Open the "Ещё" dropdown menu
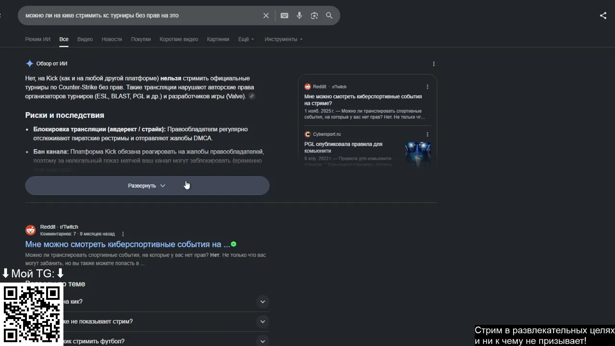The width and height of the screenshot is (615, 346). [x=246, y=39]
